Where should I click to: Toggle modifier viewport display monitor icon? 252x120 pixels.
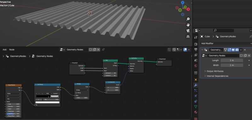pos(233,50)
